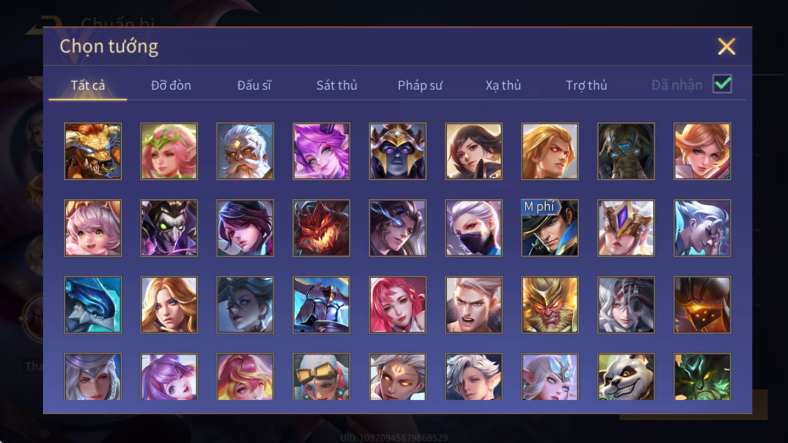Open the Sát thủ tab

tap(336, 85)
